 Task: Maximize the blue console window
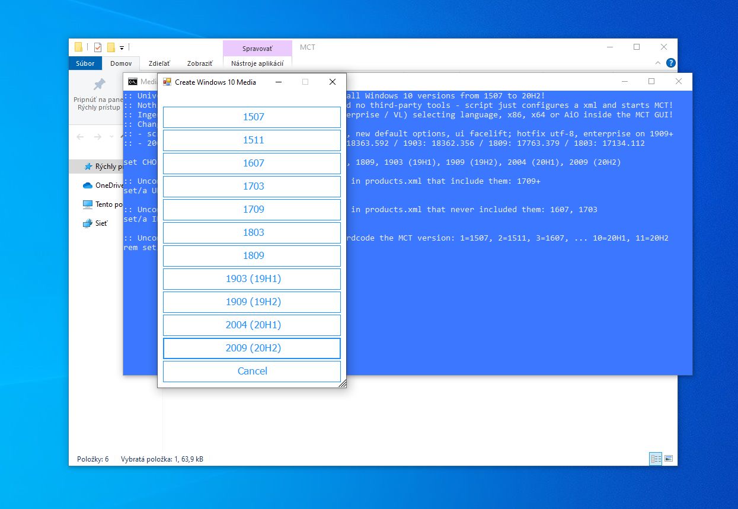(x=651, y=81)
